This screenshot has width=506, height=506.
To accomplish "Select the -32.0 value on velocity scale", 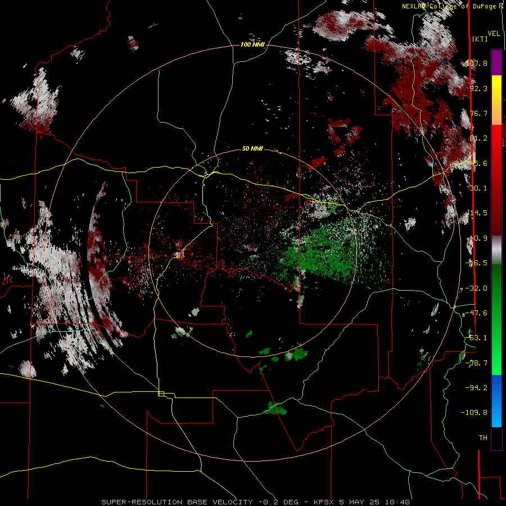I will click(477, 288).
